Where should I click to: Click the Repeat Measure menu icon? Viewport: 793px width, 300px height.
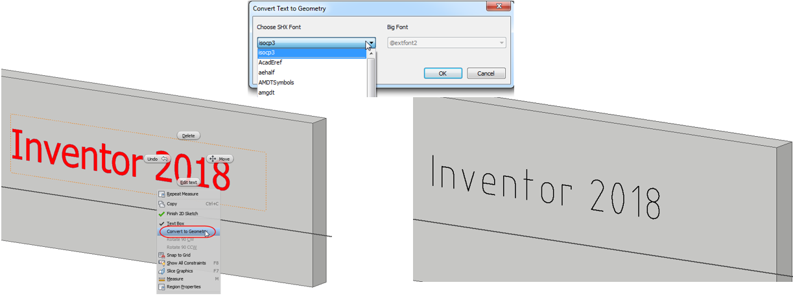coord(161,194)
